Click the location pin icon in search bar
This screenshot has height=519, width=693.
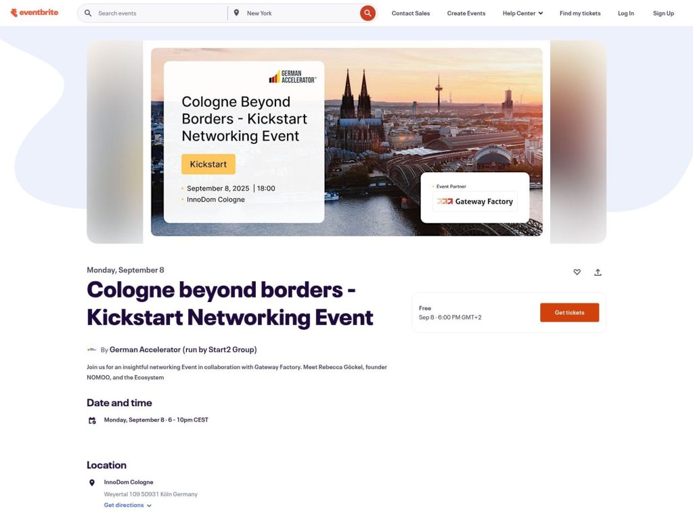(237, 12)
